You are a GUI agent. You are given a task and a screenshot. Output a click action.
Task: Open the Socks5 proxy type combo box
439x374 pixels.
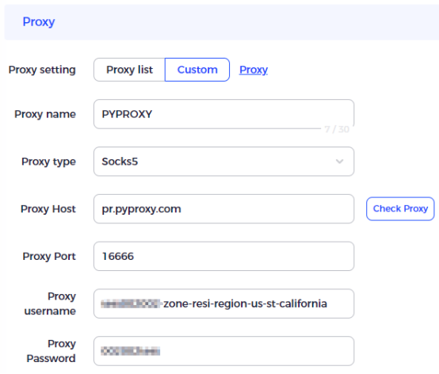(223, 162)
